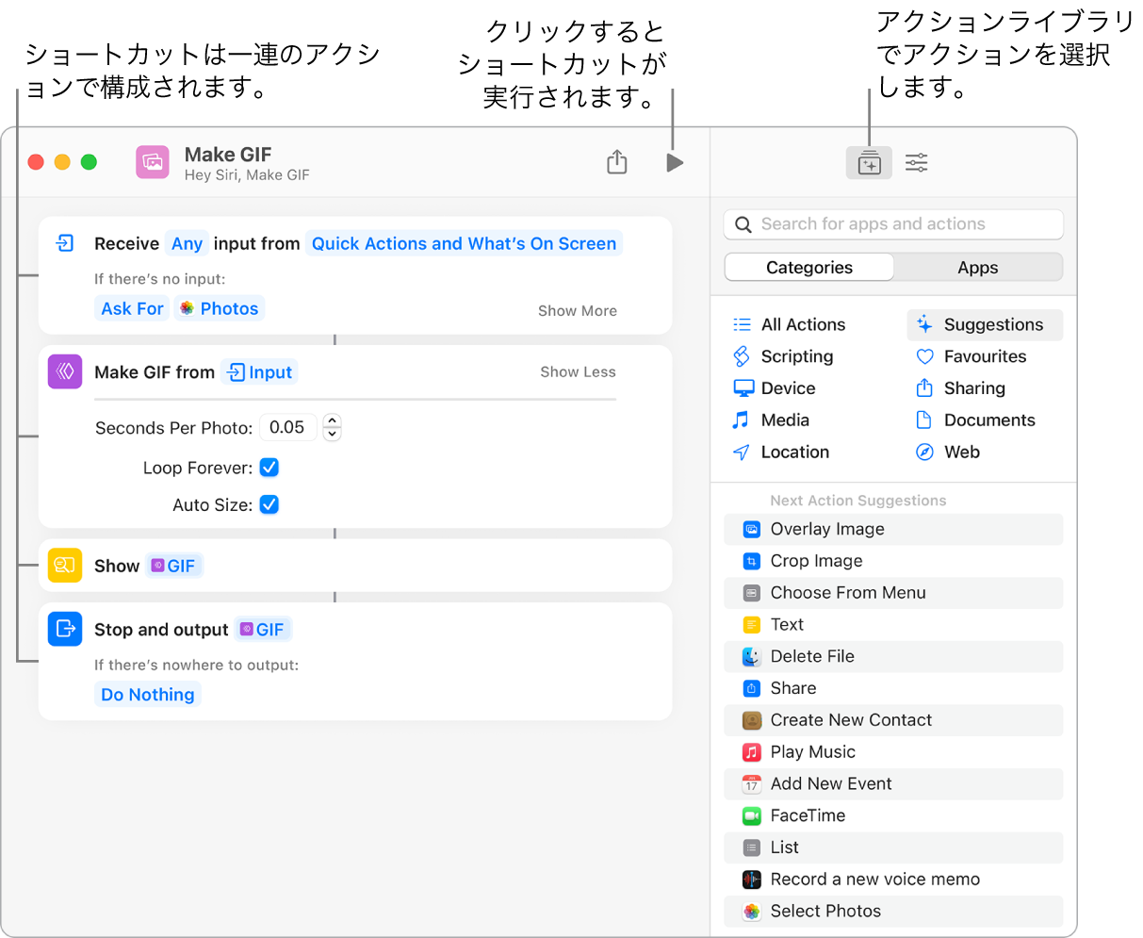
Task: Click the Seconds Per Photo stepper
Action: (332, 427)
